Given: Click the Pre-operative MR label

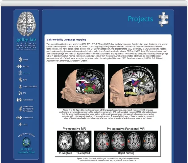Looking at the screenshot, I should 74,129.
